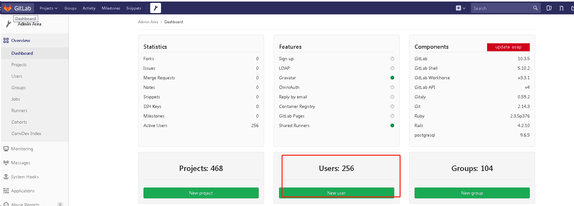
Task: Open the issues icon in top bar
Action: point(549,8)
